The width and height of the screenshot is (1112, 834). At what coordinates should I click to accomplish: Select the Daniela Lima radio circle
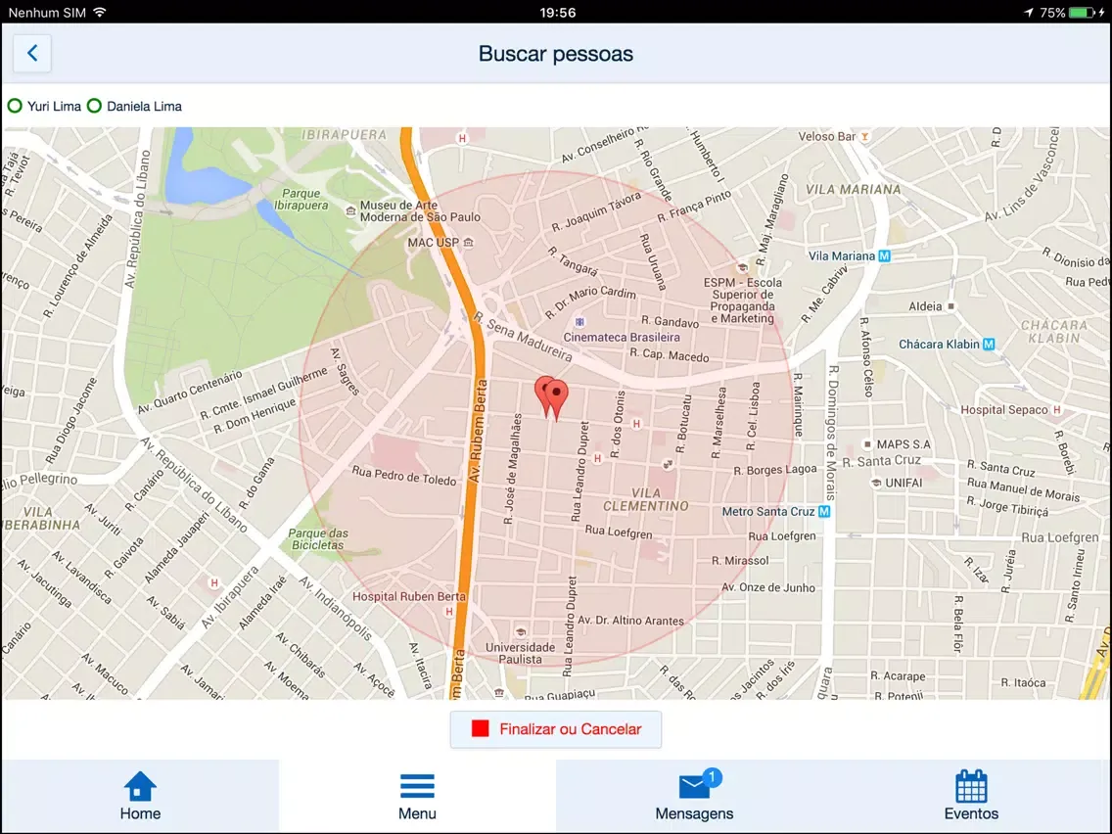pos(94,107)
